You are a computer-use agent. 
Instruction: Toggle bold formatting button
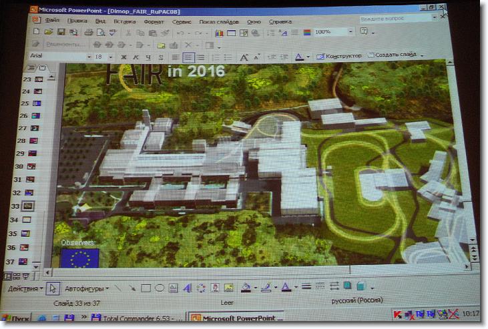[124, 57]
